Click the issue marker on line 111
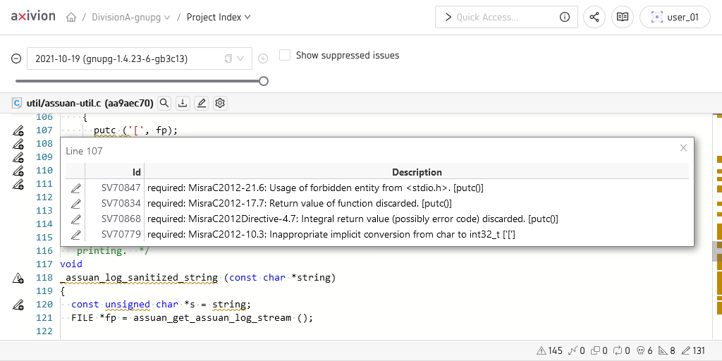 [x=18, y=184]
